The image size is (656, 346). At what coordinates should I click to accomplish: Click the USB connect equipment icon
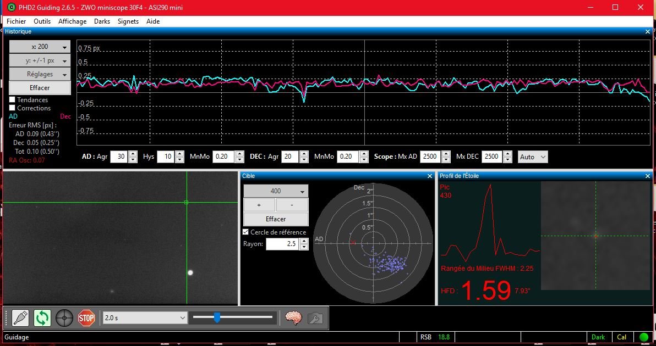tap(20, 317)
